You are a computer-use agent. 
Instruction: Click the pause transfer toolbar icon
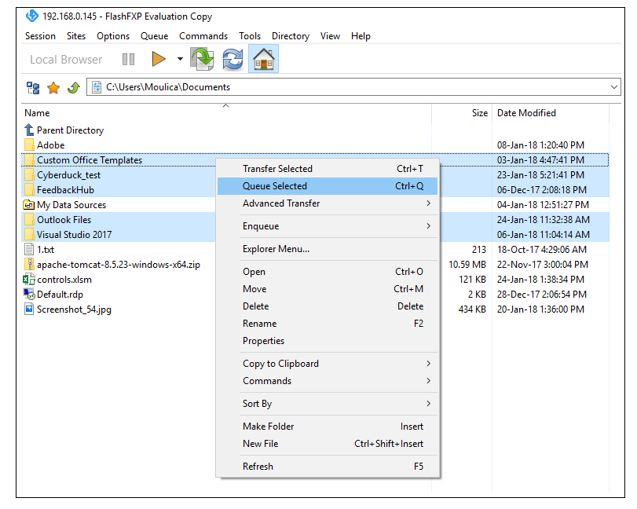128,60
